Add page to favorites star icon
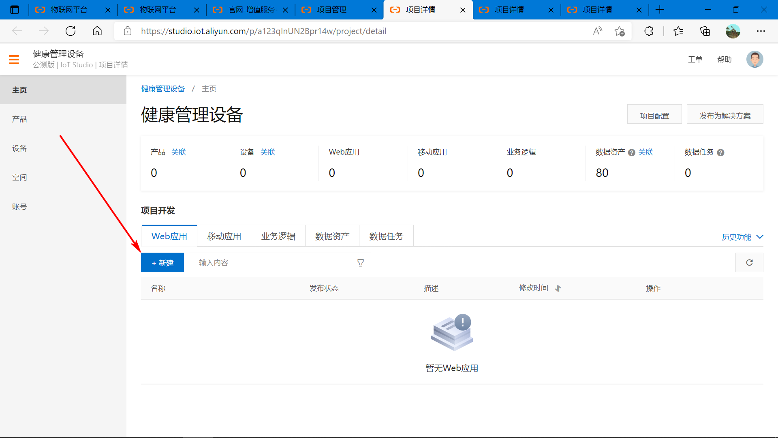The width and height of the screenshot is (778, 438). coord(620,31)
